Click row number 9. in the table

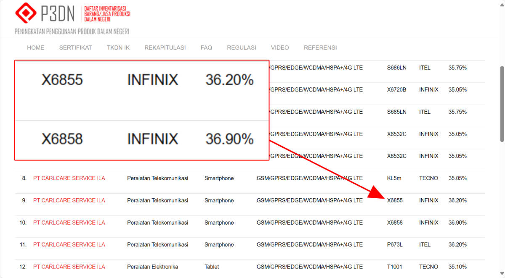point(24,200)
